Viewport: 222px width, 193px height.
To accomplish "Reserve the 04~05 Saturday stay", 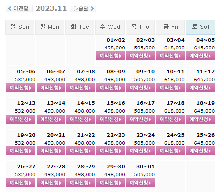I will (x=200, y=56).
